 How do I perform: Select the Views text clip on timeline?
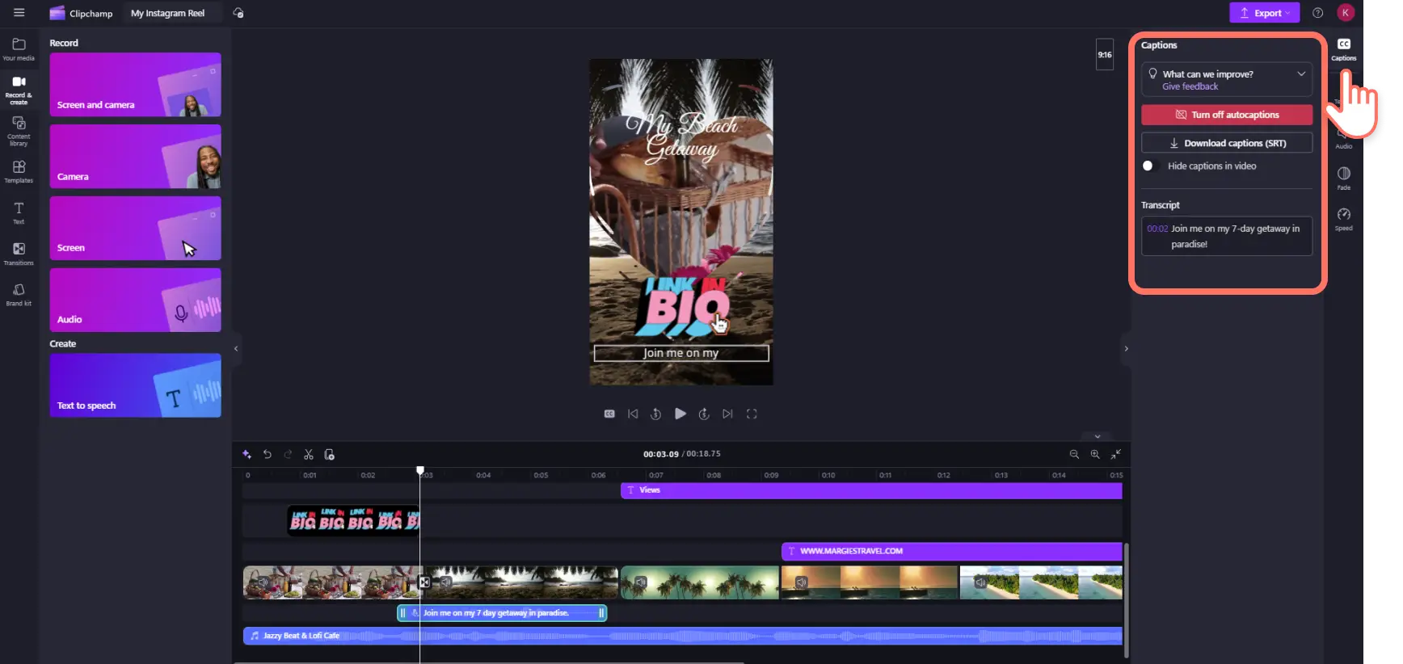click(871, 490)
